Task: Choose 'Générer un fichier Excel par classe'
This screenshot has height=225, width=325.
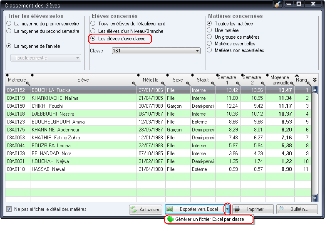Action: tap(209, 219)
